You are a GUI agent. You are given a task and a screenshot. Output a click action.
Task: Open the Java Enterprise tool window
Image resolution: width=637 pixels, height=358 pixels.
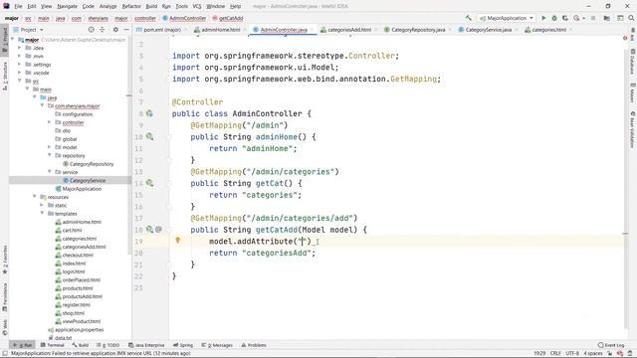pos(146,345)
